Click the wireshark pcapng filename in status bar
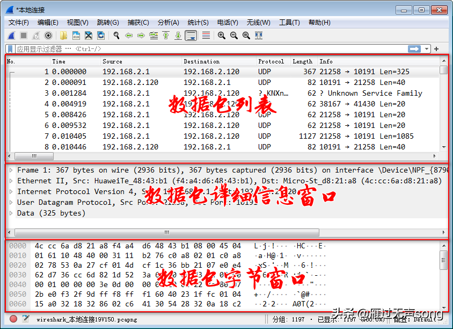The image size is (453, 329). [86, 319]
